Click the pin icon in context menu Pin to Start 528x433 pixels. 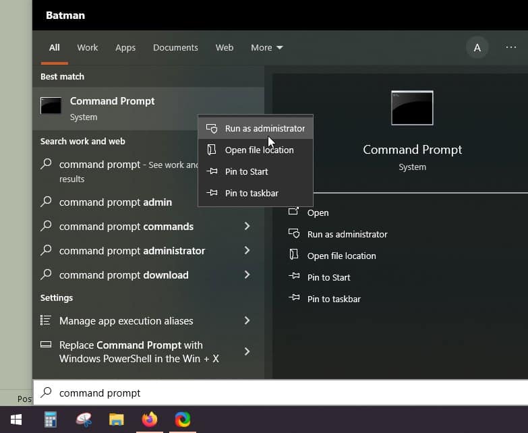(x=212, y=171)
